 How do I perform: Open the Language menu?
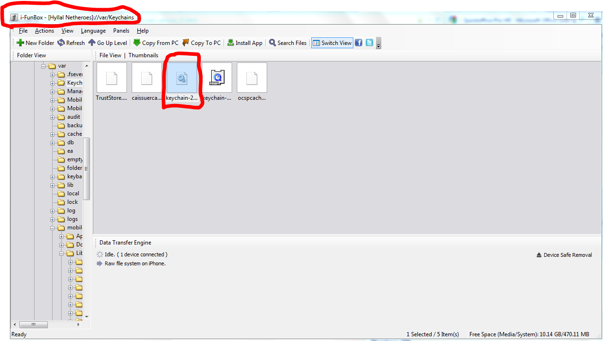[93, 31]
